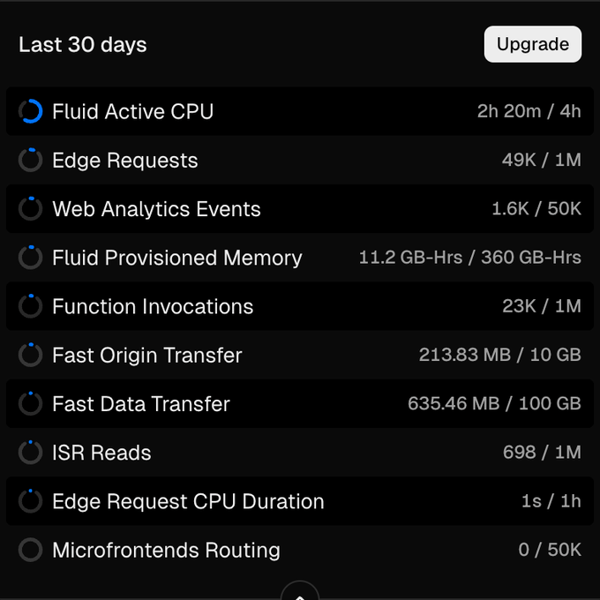Click the Fast Data Transfer ring icon
The height and width of the screenshot is (600, 600).
tap(30, 404)
